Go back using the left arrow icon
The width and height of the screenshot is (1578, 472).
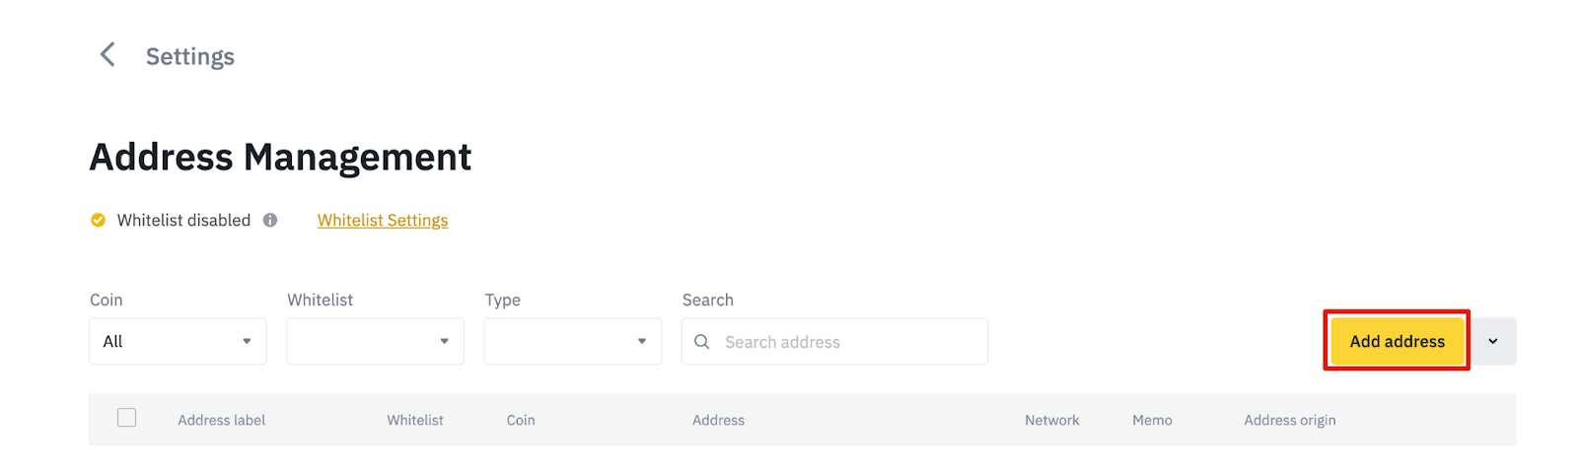108,54
